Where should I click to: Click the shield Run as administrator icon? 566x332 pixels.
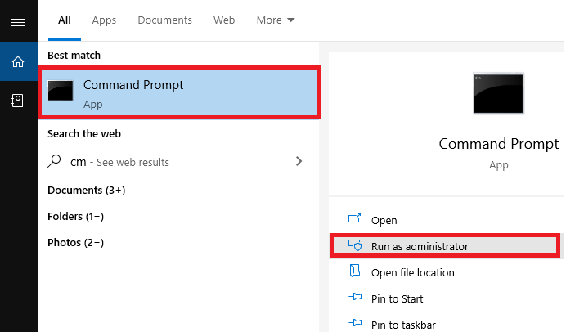[x=355, y=245]
